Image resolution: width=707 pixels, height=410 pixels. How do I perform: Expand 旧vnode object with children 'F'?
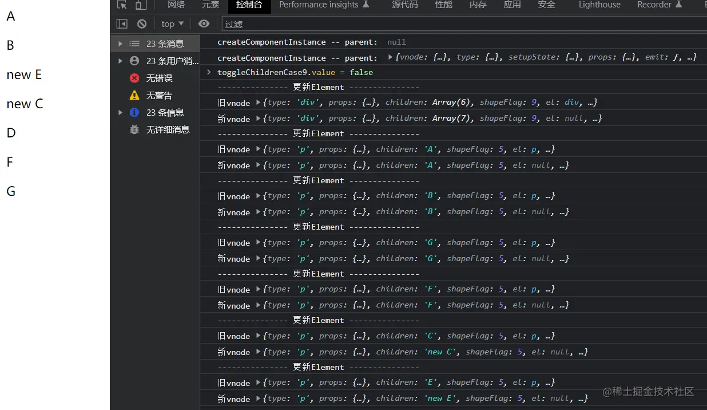(x=259, y=289)
